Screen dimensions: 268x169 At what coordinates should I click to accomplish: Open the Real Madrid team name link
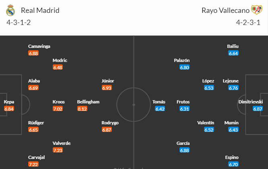pos(40,10)
